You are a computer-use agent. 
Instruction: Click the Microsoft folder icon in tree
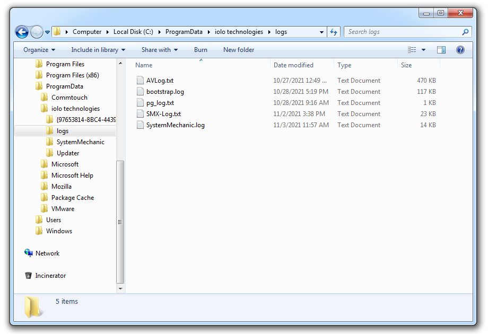tap(44, 164)
